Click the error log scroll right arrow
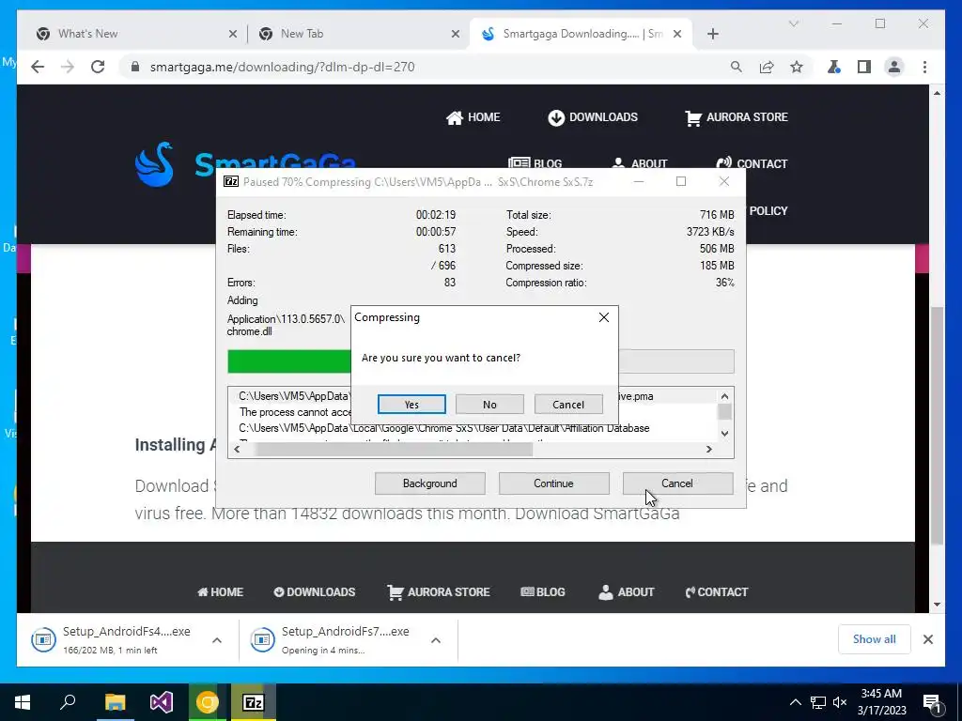The height and width of the screenshot is (721, 962). coord(709,450)
